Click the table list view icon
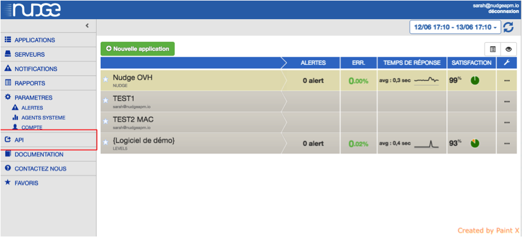522x237 pixels. (x=492, y=49)
